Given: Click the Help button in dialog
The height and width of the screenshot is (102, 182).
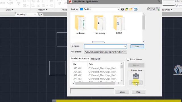Looking at the screenshot, I should (138, 92).
